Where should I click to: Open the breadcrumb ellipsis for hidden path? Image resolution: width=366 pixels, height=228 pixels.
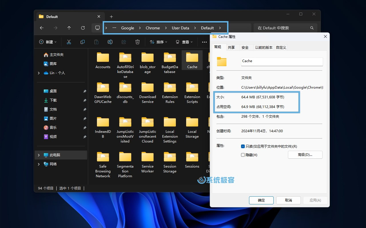[114, 28]
